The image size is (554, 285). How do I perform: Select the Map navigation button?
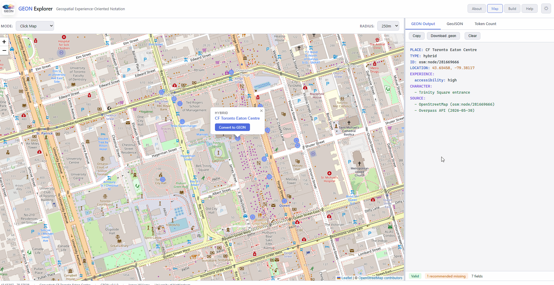[x=495, y=9]
